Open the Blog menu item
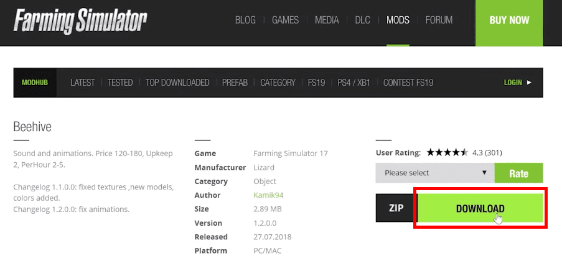The width and height of the screenshot is (562, 266). coord(245,20)
